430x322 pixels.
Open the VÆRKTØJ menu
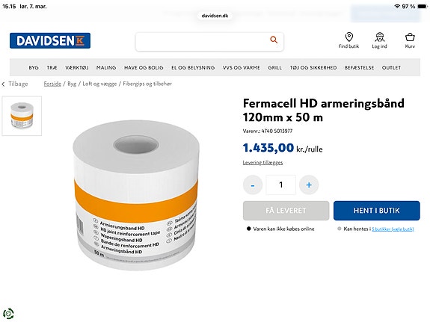tap(77, 67)
